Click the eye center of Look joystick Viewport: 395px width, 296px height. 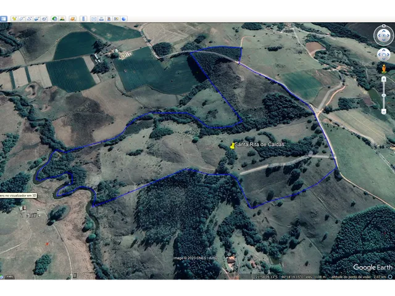[x=383, y=36]
